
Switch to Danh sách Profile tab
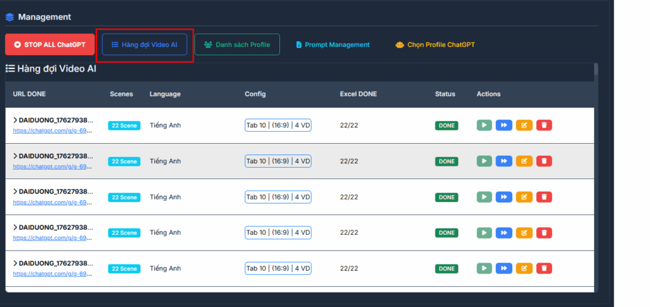[x=237, y=45]
